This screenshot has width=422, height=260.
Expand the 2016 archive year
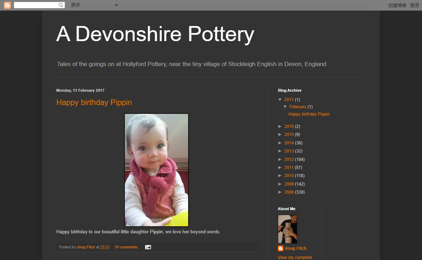280,126
